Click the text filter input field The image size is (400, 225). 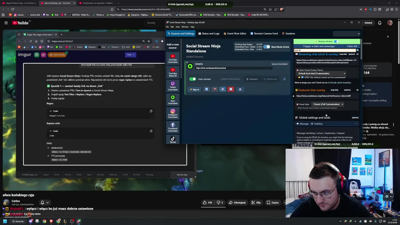point(325,50)
